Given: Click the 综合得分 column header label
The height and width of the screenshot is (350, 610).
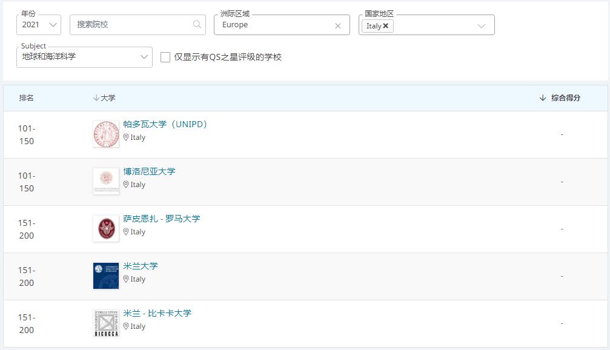Looking at the screenshot, I should tap(566, 98).
